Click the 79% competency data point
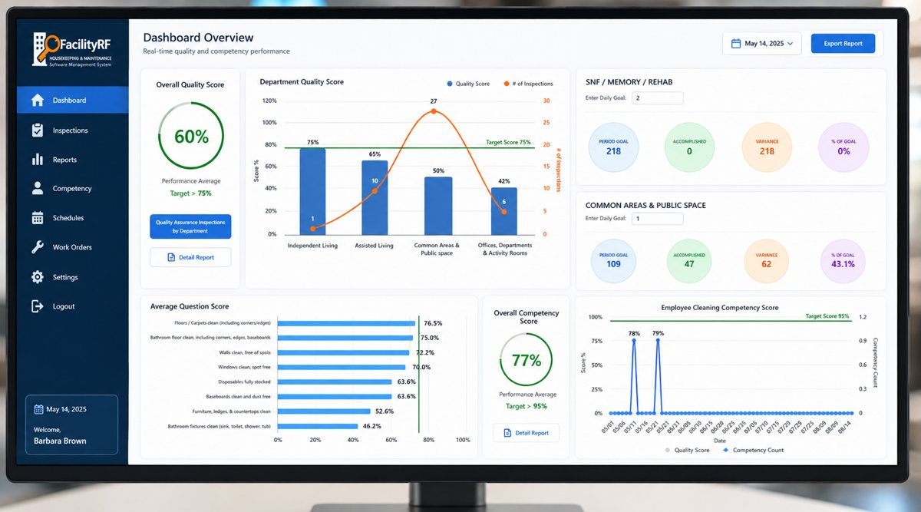Image resolution: width=921 pixels, height=512 pixels. pos(658,339)
